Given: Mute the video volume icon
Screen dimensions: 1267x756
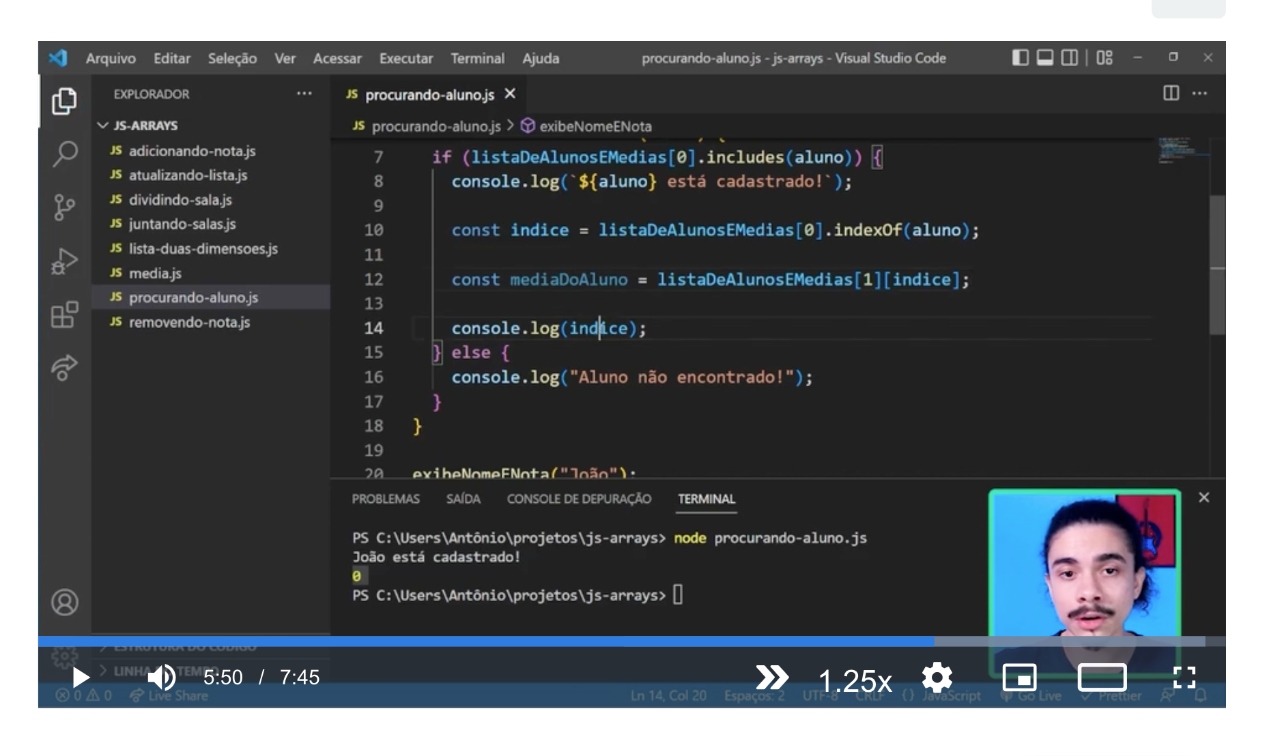Looking at the screenshot, I should (x=162, y=678).
